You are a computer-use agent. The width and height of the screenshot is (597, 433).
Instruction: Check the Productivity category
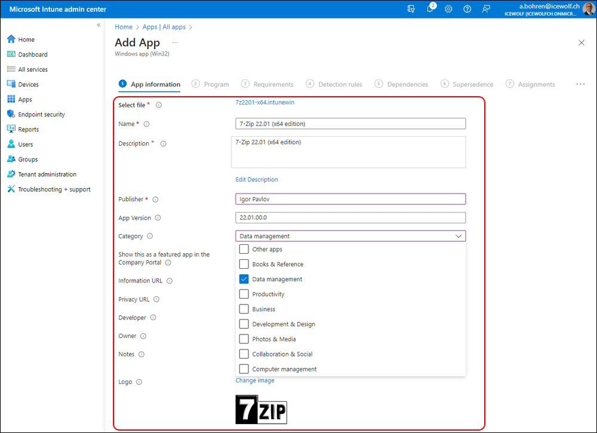point(244,294)
